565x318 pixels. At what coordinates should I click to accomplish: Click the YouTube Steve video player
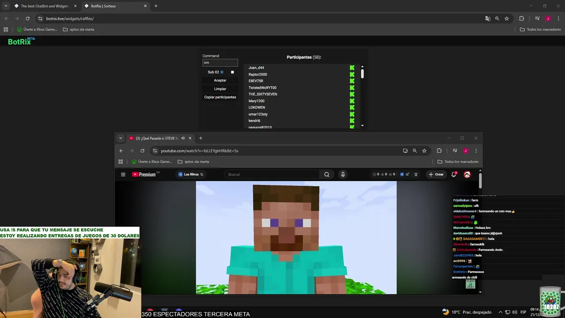click(296, 238)
